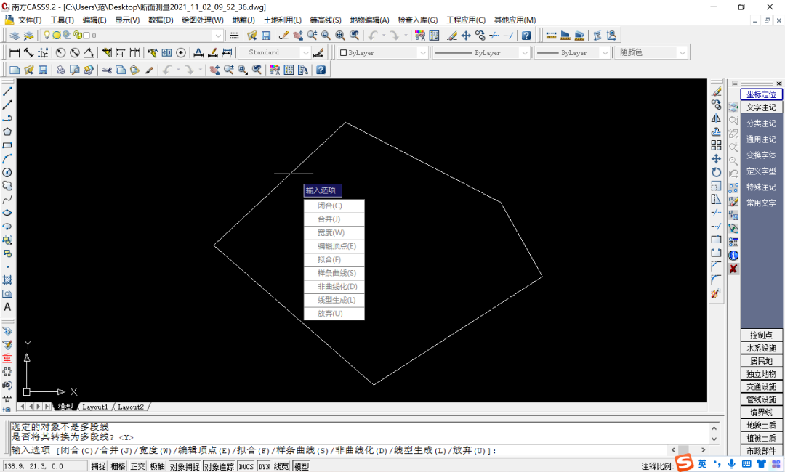Open the Standard text style dropdown
Viewport: 785px width, 472px height.
point(305,52)
